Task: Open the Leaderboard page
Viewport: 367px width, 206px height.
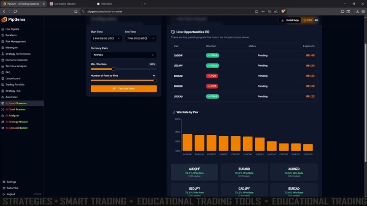Action: pyautogui.click(x=13, y=78)
